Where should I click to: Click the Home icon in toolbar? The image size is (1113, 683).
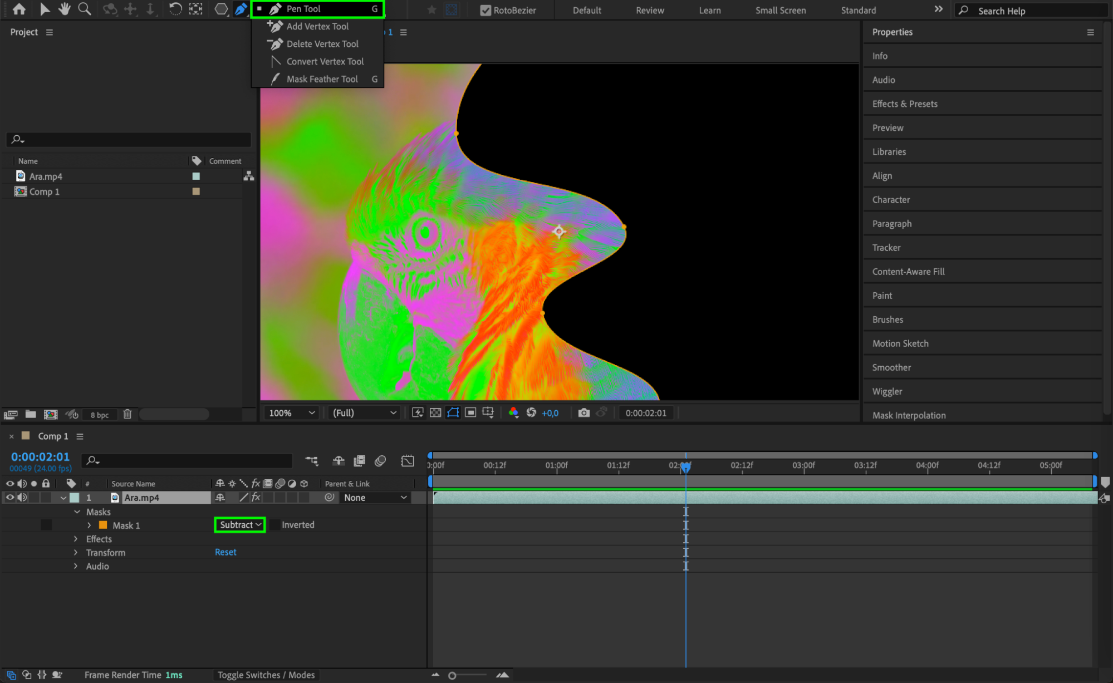pos(19,9)
